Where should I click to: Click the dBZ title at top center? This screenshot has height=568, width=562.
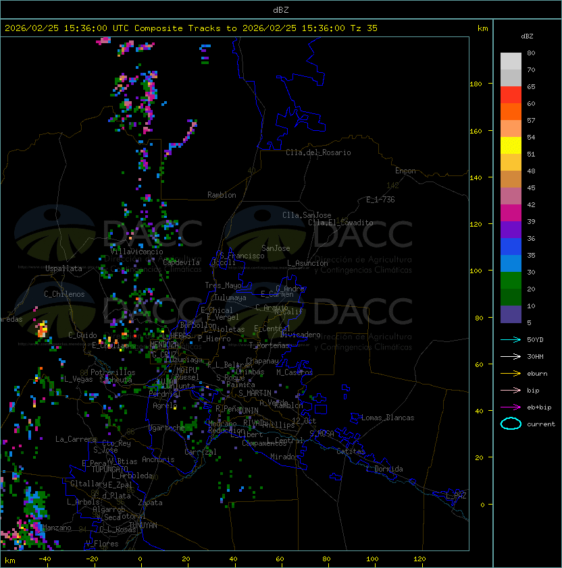tap(281, 9)
